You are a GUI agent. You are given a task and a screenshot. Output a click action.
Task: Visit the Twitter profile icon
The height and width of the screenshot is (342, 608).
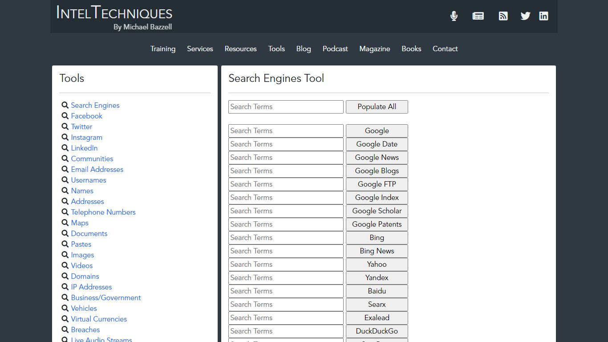point(526,16)
